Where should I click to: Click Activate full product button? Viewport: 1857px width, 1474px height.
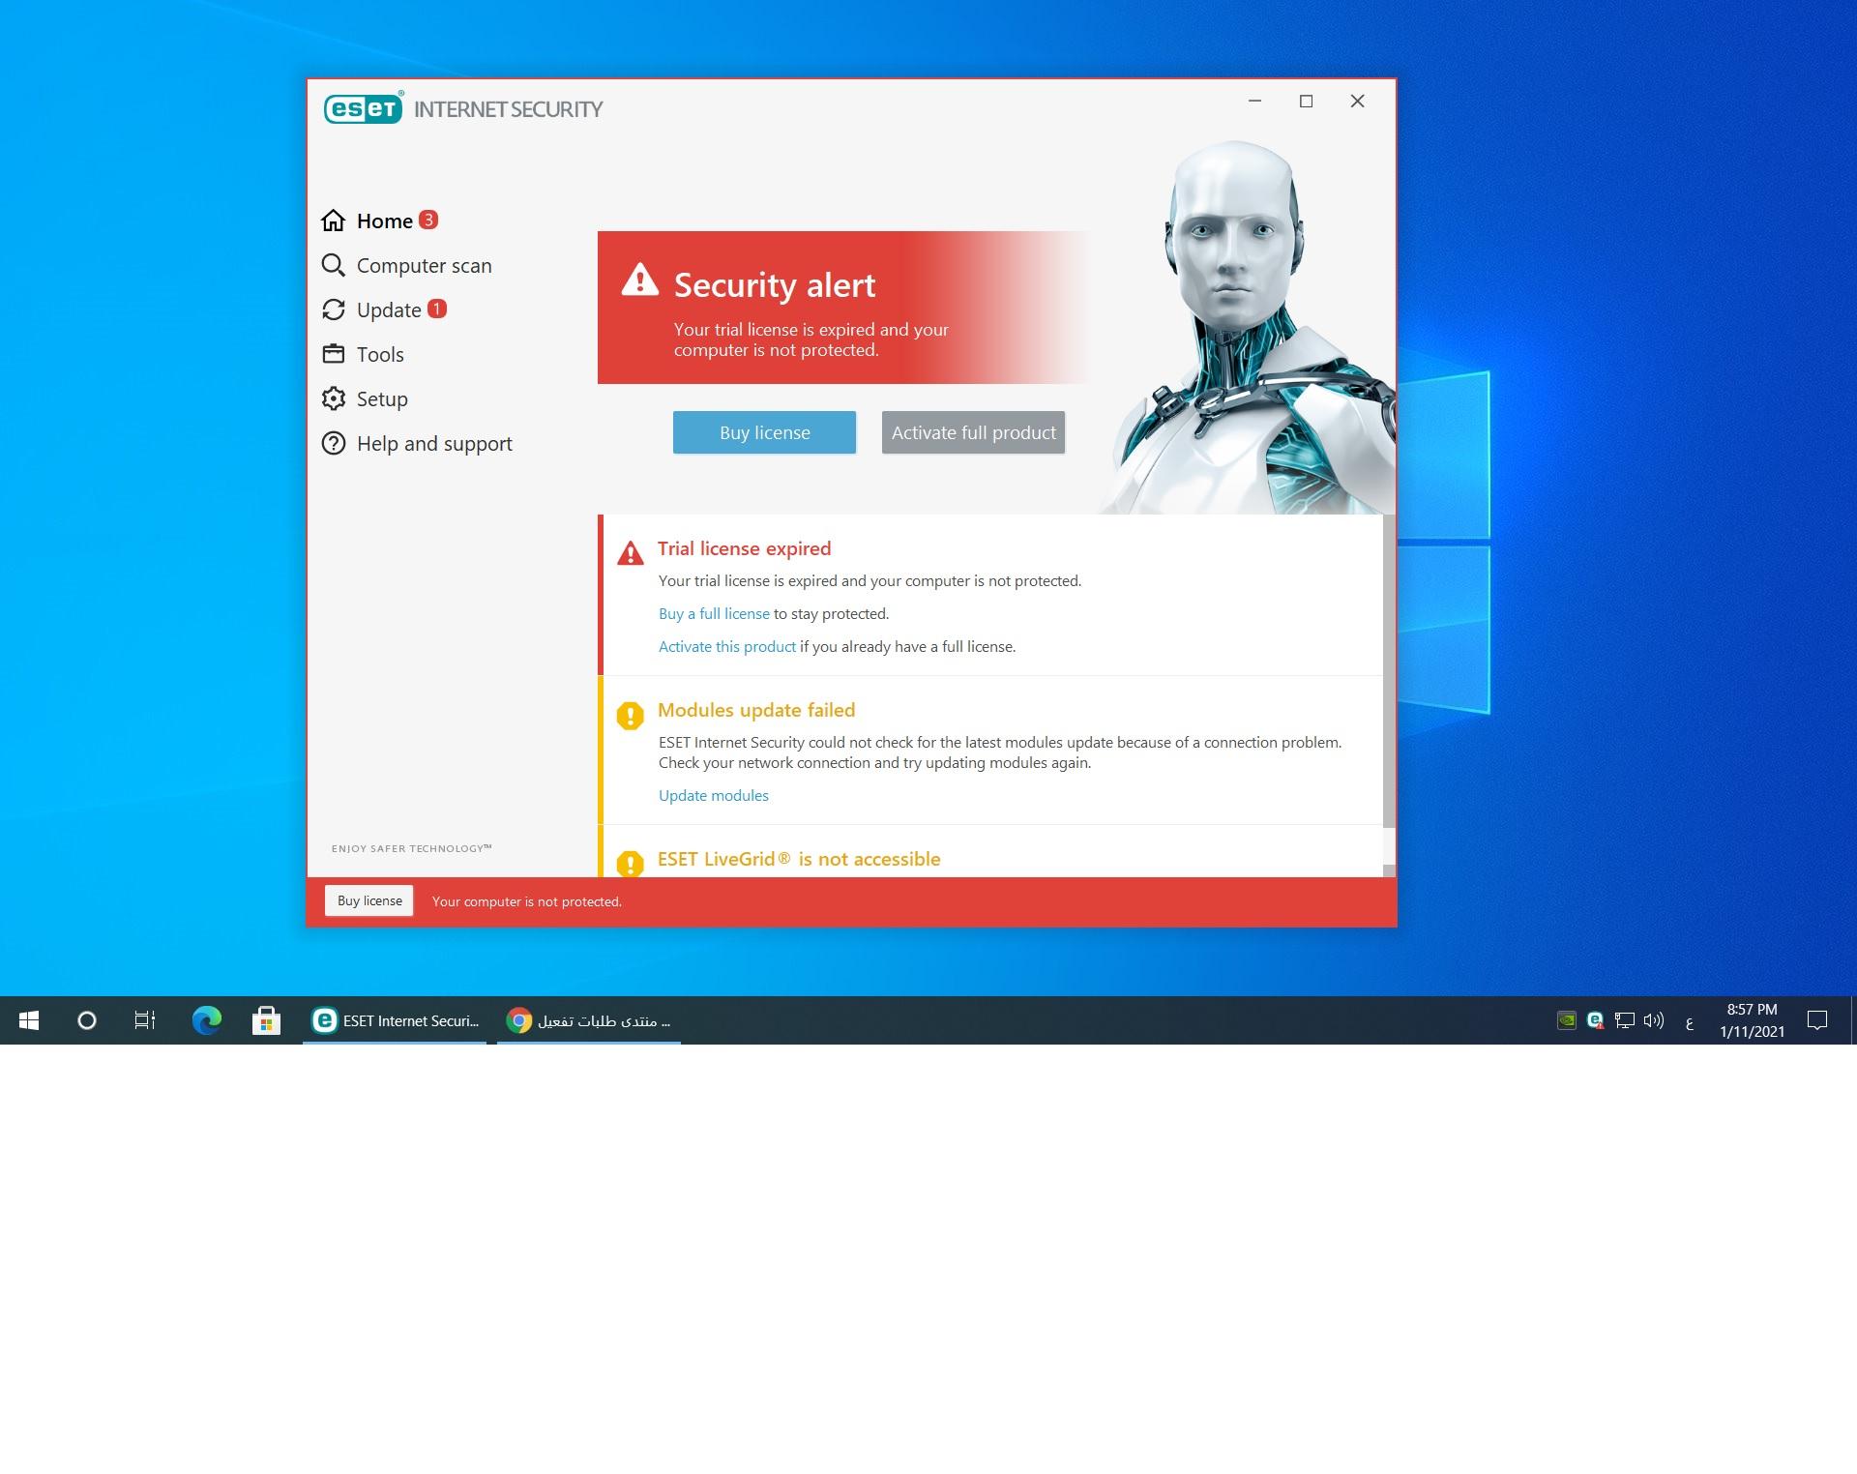pos(973,432)
